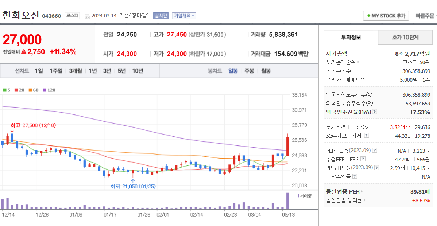Click the 고가 value 27,450
This screenshot has height=226, width=437.
pos(177,35)
